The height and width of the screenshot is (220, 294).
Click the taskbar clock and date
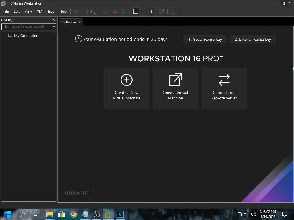[268, 214]
